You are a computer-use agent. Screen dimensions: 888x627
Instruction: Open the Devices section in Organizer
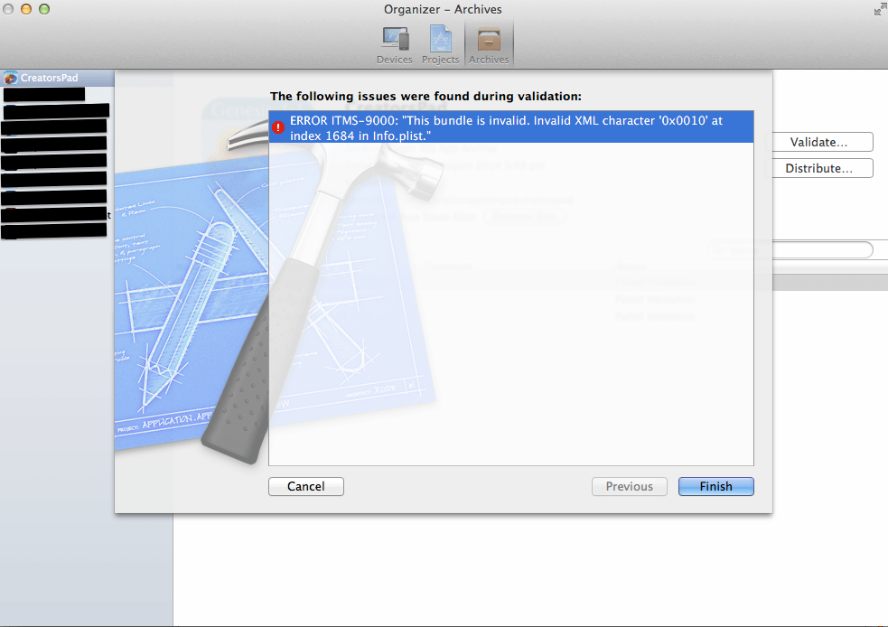395,45
